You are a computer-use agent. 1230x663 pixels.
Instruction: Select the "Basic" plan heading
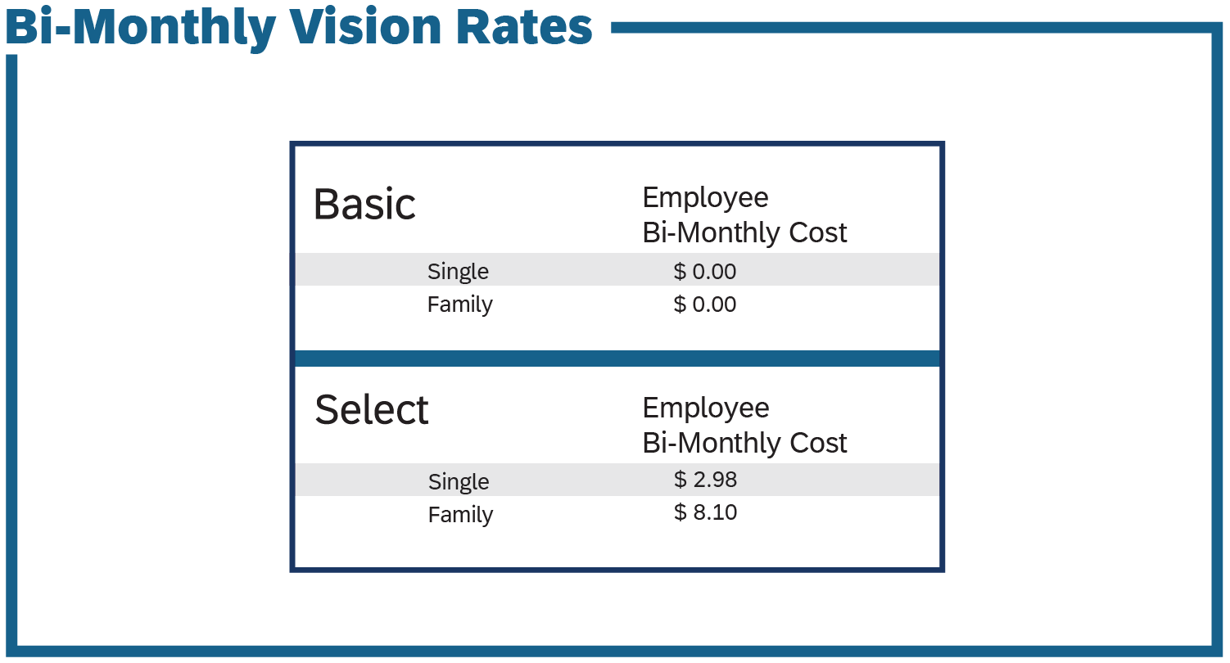364,204
